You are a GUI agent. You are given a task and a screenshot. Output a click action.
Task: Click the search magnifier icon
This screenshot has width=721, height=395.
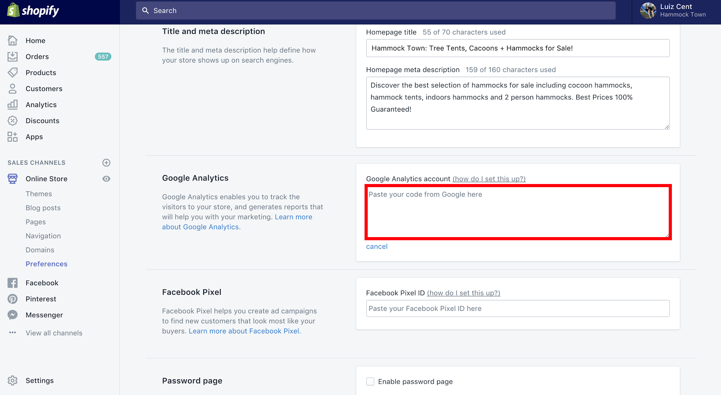(x=146, y=10)
